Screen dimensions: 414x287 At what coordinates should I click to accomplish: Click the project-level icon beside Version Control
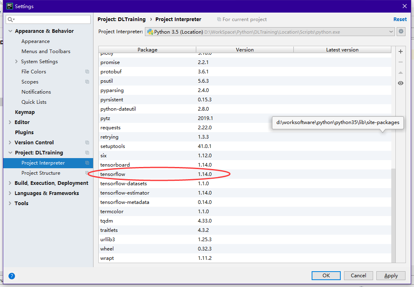pos(87,143)
